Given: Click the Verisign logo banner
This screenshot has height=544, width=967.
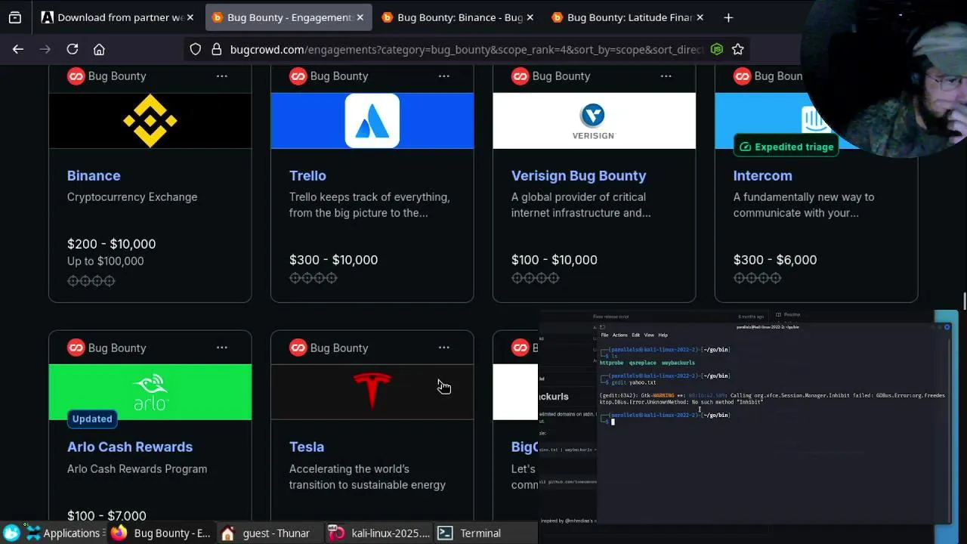Looking at the screenshot, I should point(595,121).
